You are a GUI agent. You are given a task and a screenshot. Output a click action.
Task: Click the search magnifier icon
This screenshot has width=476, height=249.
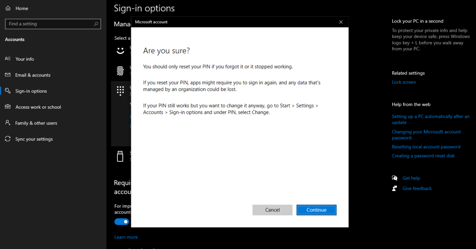[x=96, y=24]
